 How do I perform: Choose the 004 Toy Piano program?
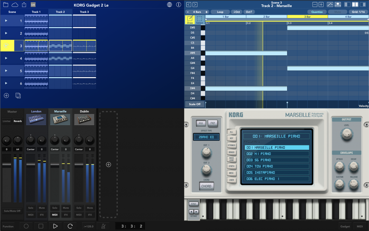click(277, 166)
